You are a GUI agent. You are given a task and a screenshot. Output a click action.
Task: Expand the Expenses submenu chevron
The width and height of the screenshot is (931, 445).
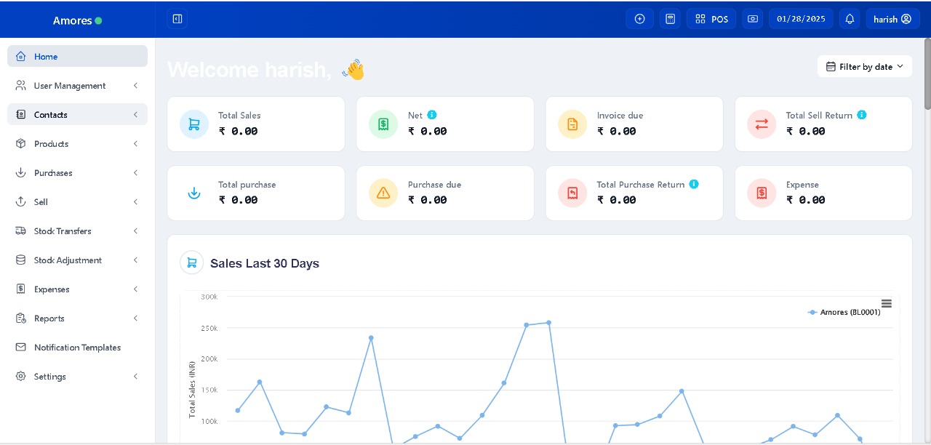[x=135, y=289]
